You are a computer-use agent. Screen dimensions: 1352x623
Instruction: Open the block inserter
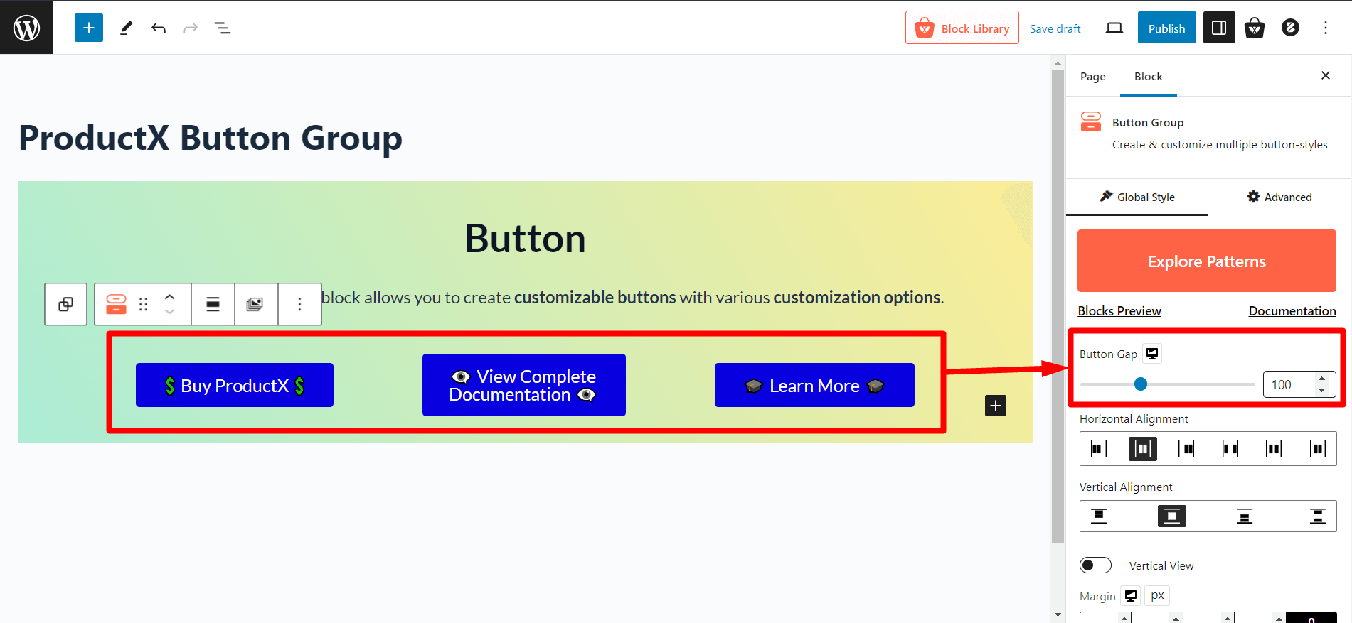(x=88, y=27)
